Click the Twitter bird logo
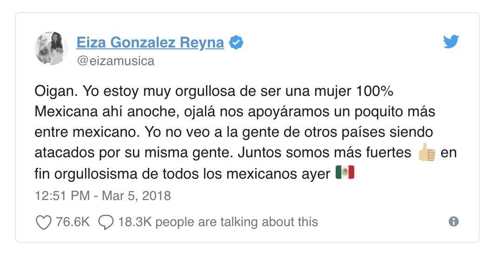Screen dimensions: 490x254 (x=451, y=42)
